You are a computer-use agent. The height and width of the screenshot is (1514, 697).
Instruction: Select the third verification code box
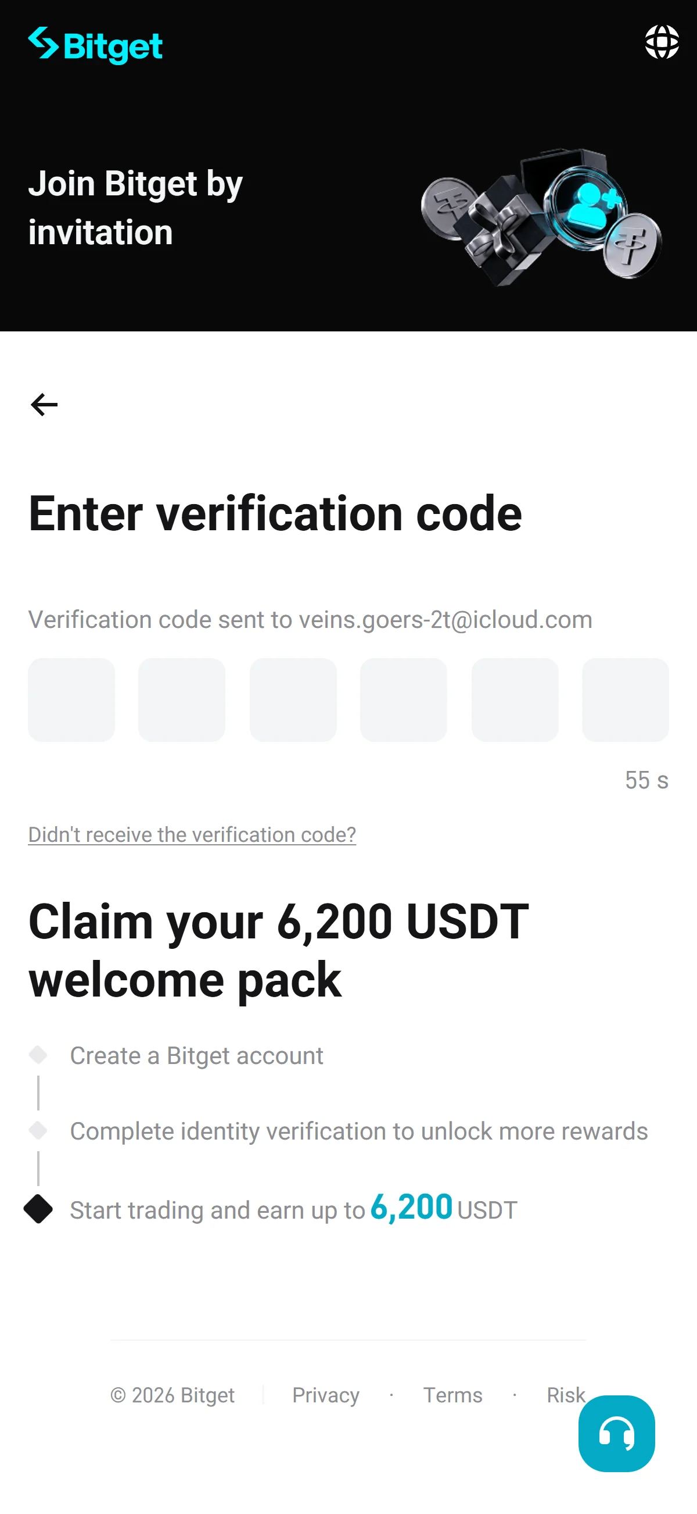293,699
